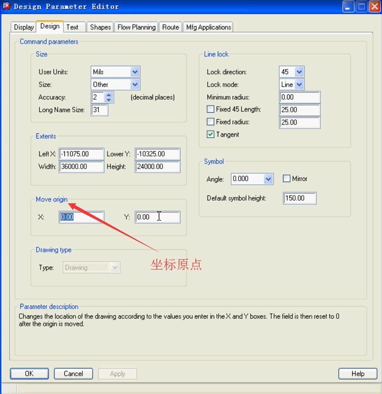This screenshot has width=382, height=394.
Task: Click the Height extents field
Action: click(x=157, y=167)
